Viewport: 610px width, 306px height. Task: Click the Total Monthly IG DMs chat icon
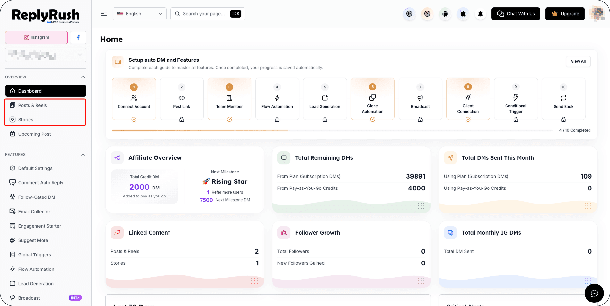coord(450,233)
